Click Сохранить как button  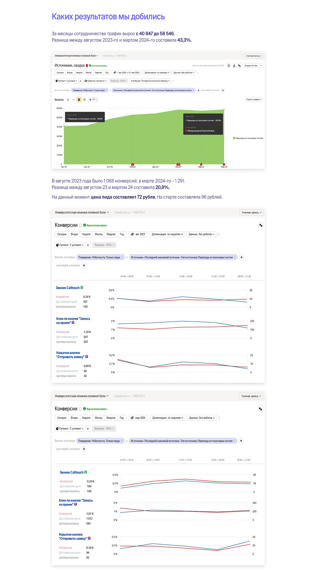click(251, 66)
